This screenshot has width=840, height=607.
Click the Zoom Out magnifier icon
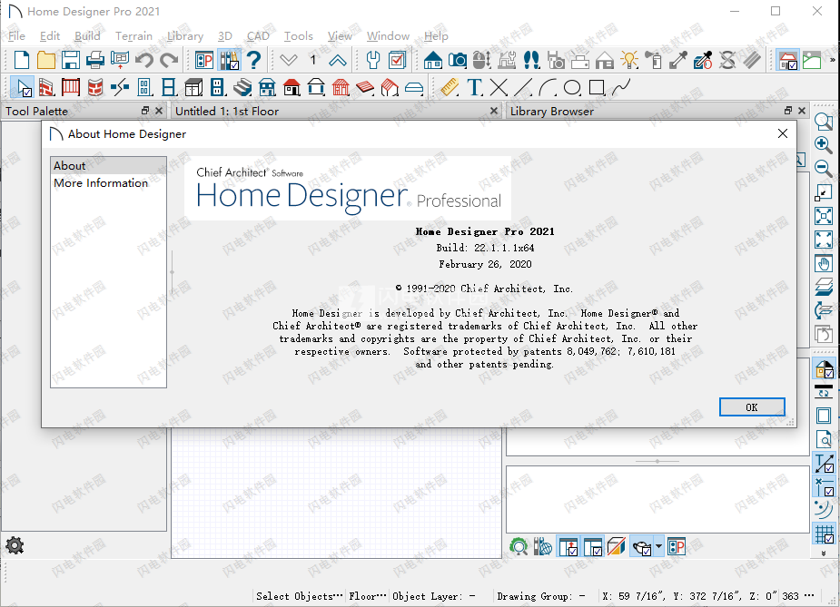click(x=824, y=169)
